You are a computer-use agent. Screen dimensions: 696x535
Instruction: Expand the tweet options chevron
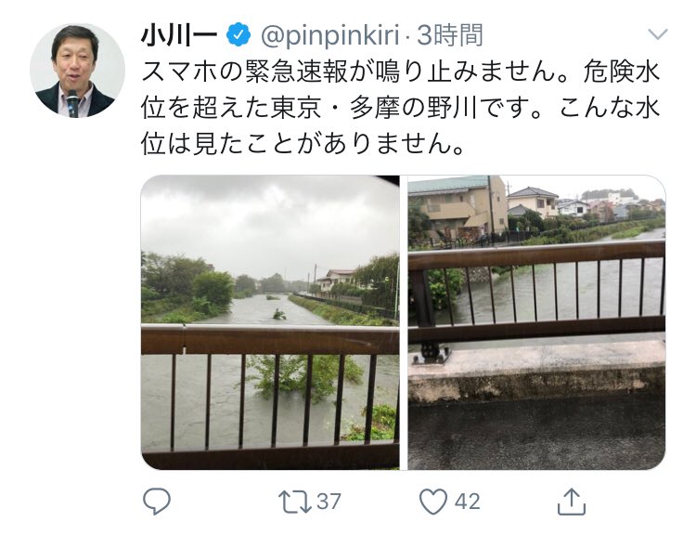click(657, 34)
